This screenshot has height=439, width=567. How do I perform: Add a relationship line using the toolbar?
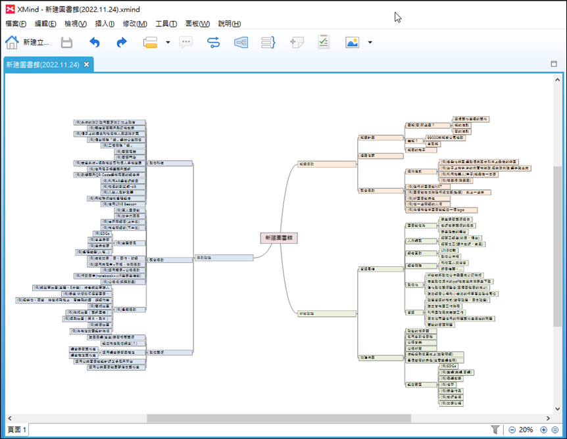point(213,43)
